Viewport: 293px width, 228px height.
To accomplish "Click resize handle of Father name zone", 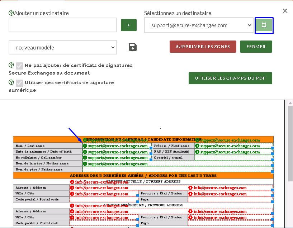I will click(x=273, y=172).
